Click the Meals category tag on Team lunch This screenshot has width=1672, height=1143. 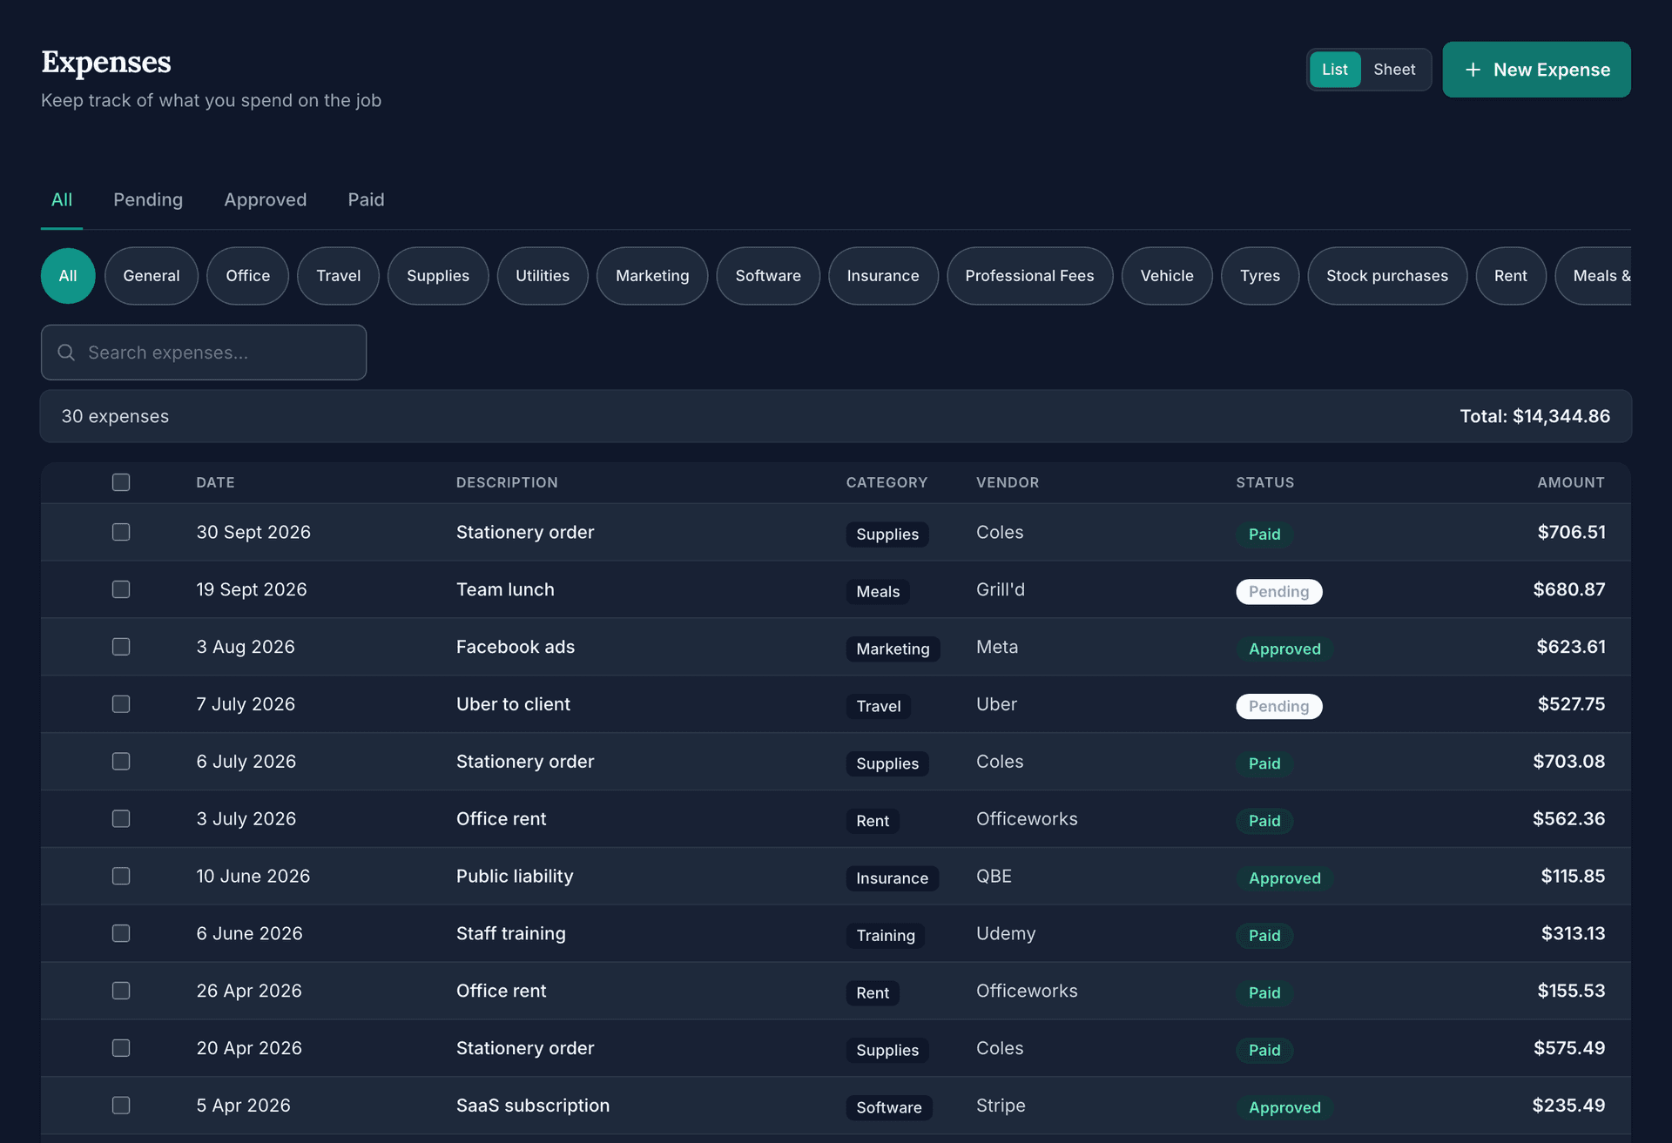(x=878, y=592)
